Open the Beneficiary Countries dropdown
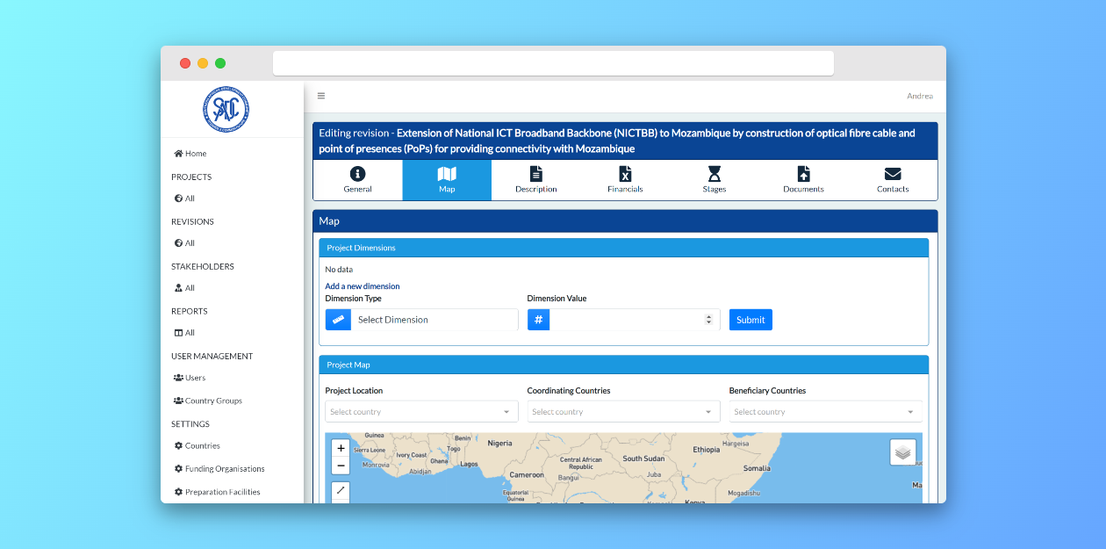The width and height of the screenshot is (1106, 549). [x=825, y=412]
